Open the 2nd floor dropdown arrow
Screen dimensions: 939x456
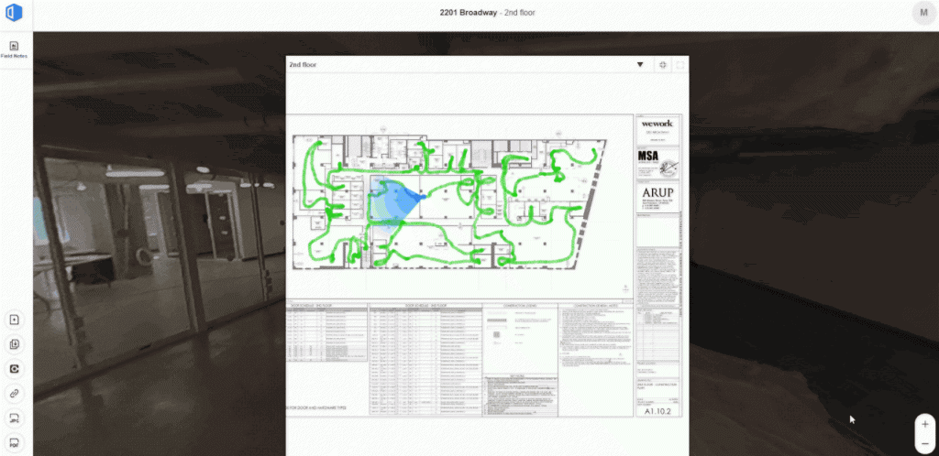point(640,65)
